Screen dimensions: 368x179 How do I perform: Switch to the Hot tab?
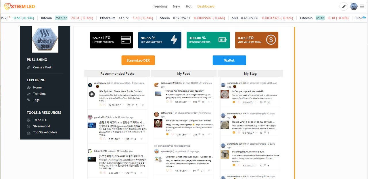tap(189, 6)
